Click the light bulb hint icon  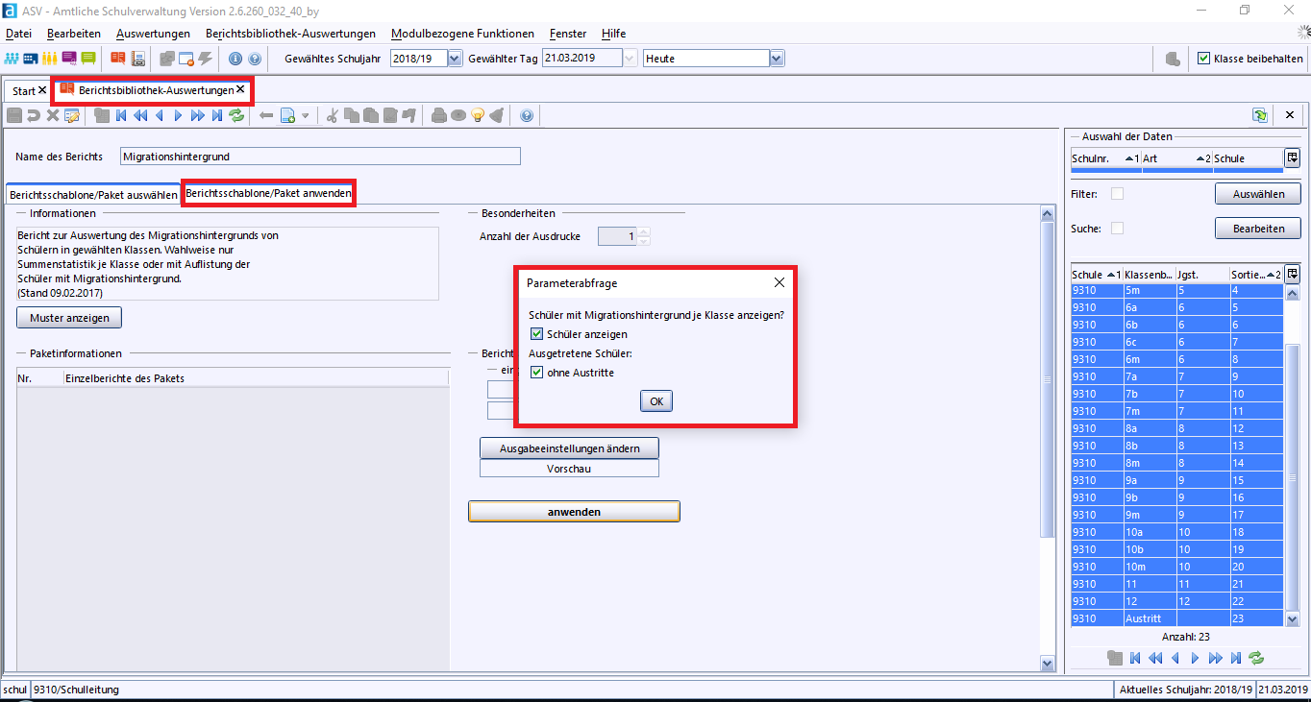click(x=477, y=115)
